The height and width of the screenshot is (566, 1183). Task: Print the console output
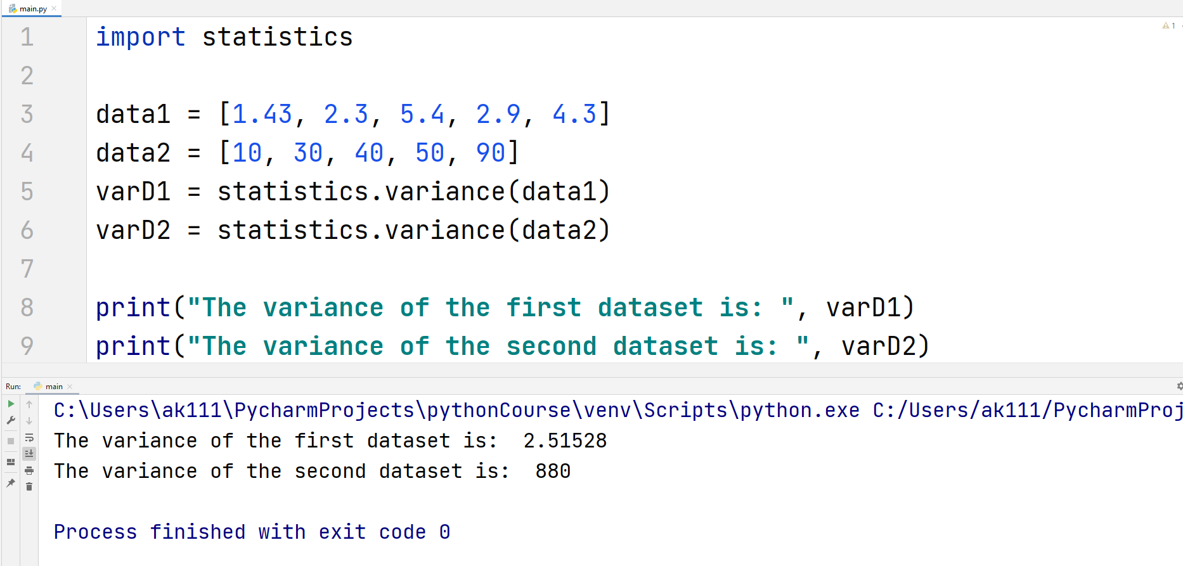(x=29, y=470)
